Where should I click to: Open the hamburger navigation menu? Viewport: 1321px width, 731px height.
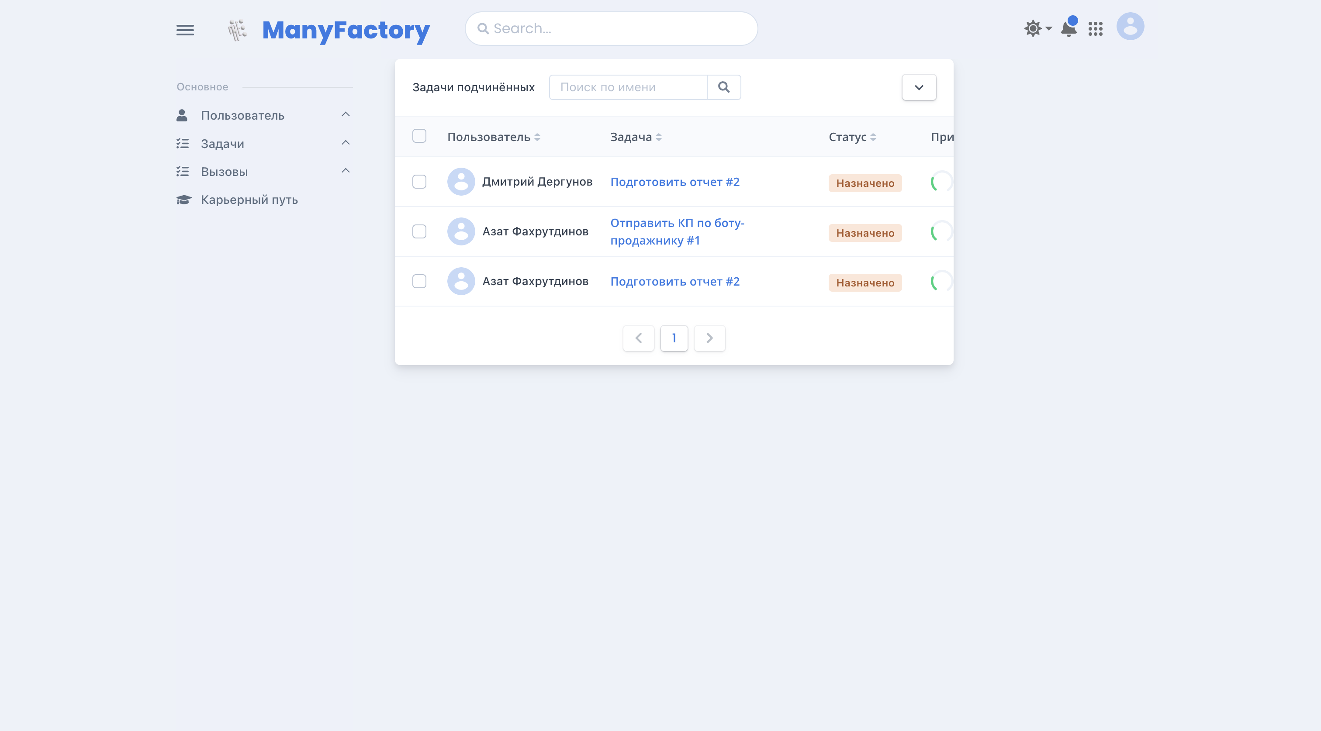(x=185, y=29)
